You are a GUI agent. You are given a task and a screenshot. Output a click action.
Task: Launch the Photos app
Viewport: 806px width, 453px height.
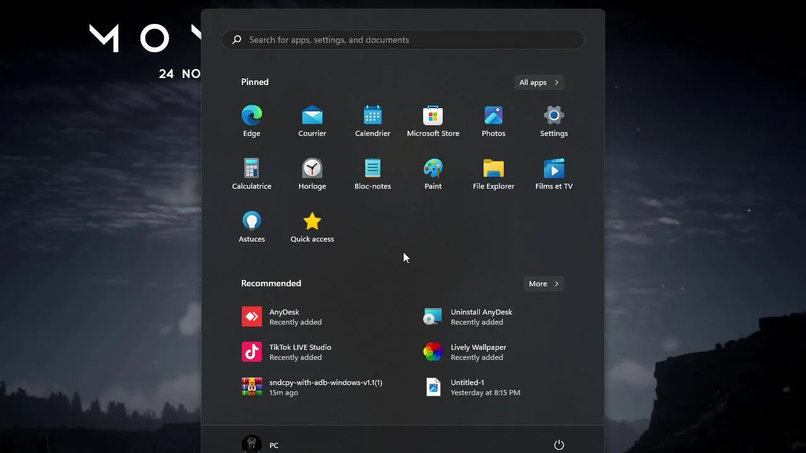494,116
